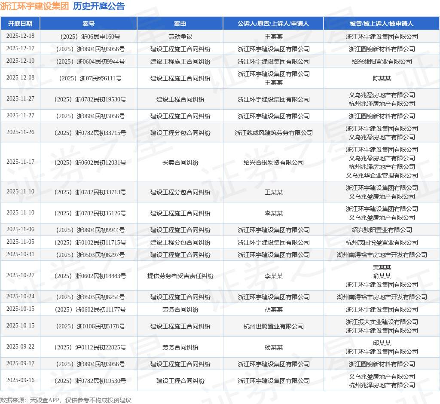
Task: Click the date 2025-10-31
Action: pos(20,254)
